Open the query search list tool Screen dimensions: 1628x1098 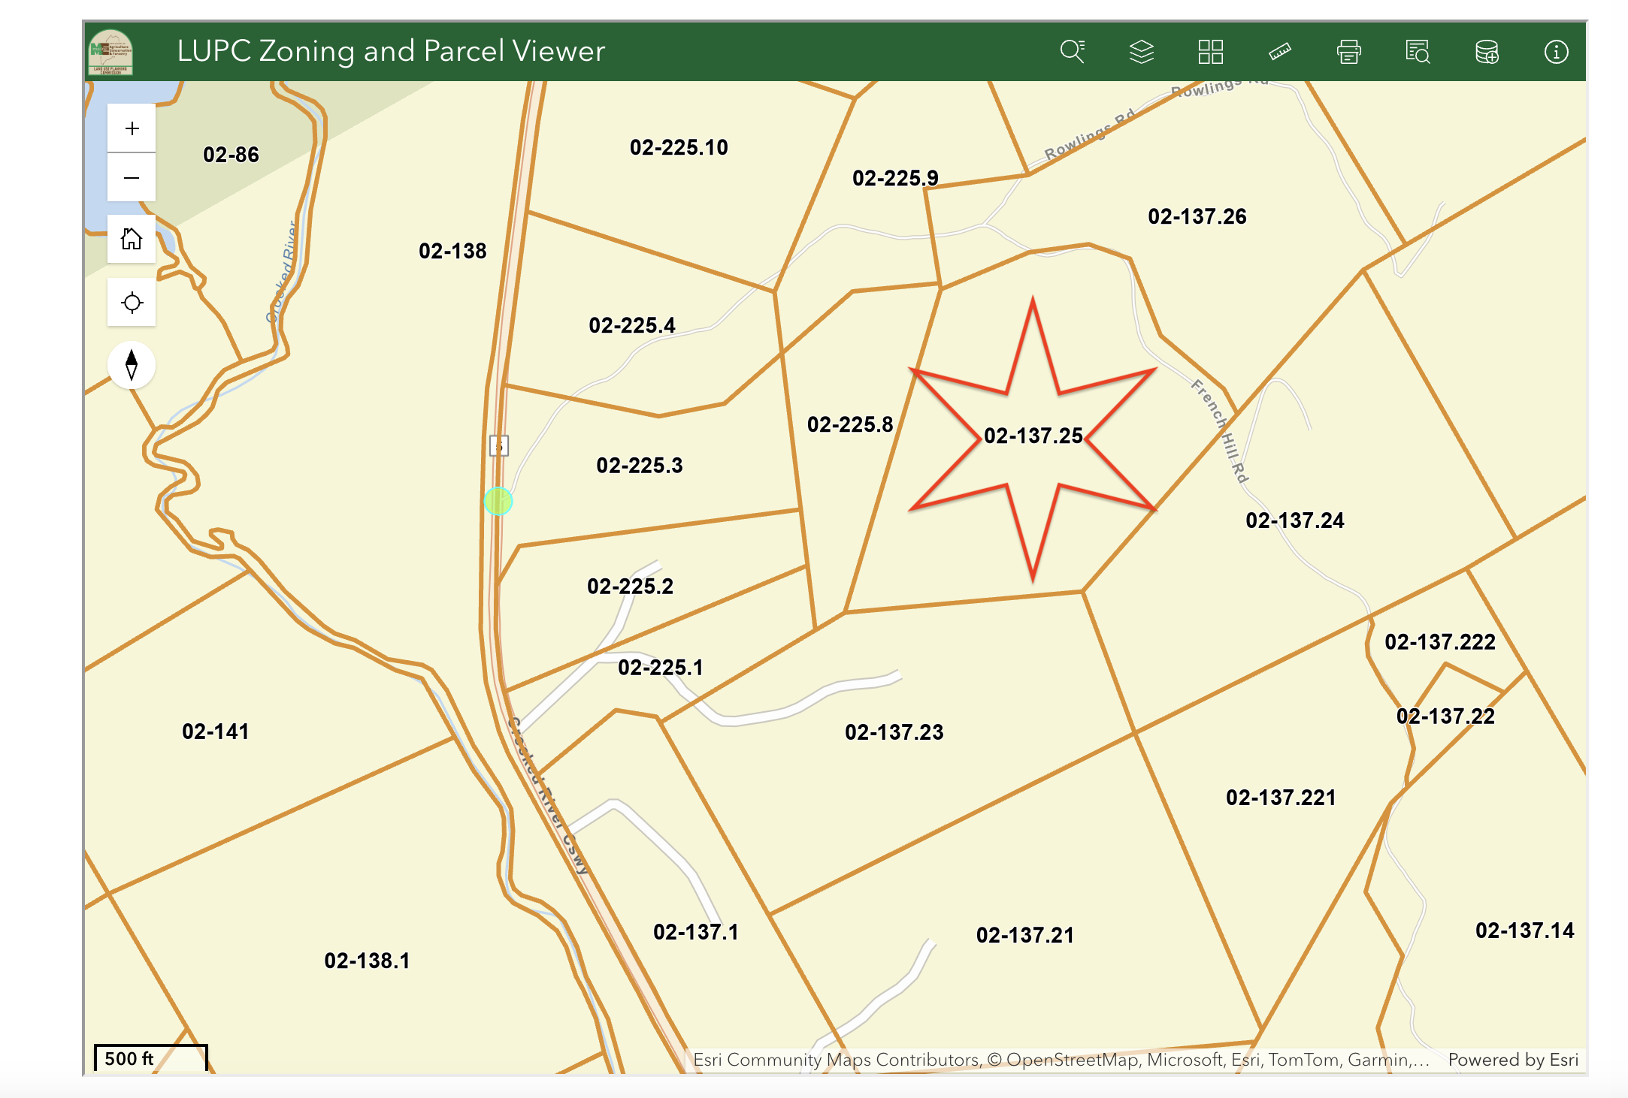[1418, 52]
